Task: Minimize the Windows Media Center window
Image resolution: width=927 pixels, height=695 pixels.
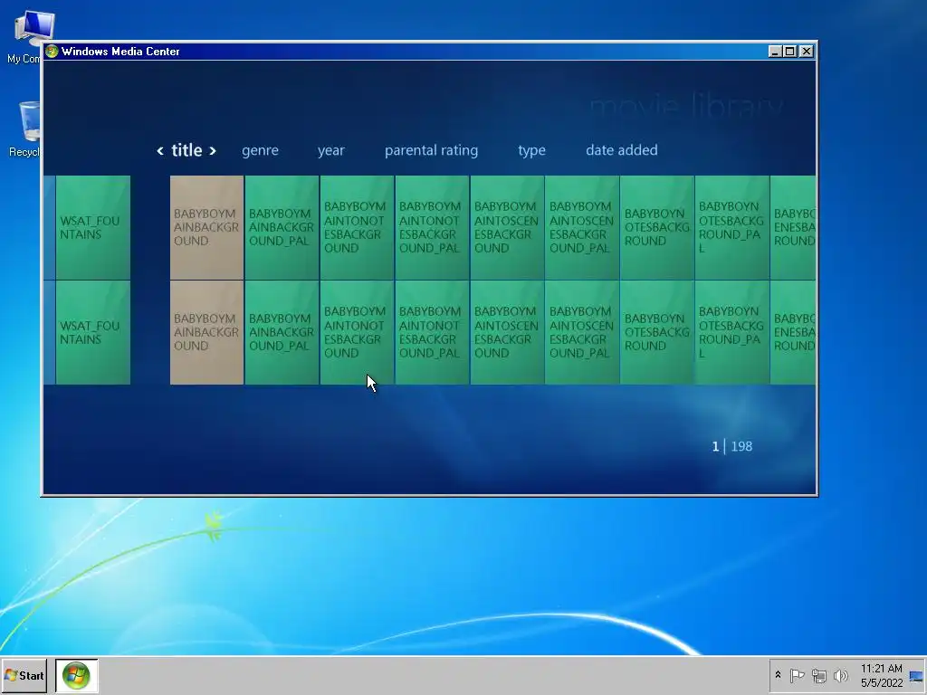Action: point(775,52)
